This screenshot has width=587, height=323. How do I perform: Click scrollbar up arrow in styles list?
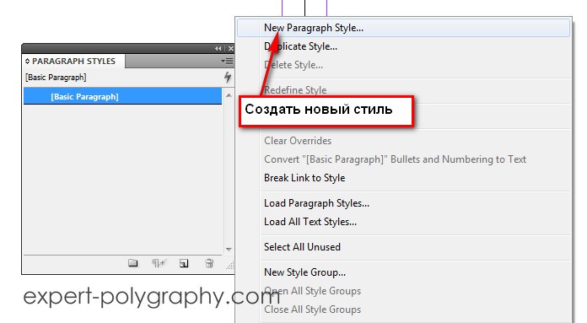click(x=229, y=96)
